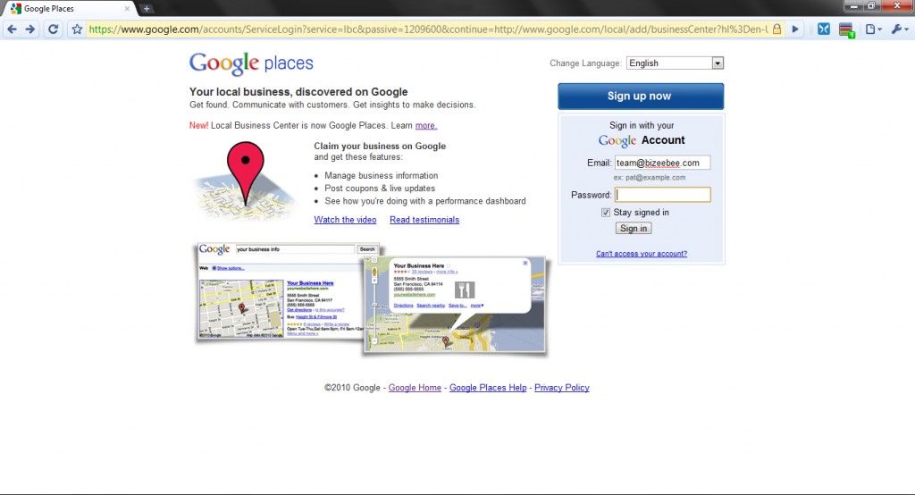Open the page menu icon

pyautogui.click(x=873, y=29)
